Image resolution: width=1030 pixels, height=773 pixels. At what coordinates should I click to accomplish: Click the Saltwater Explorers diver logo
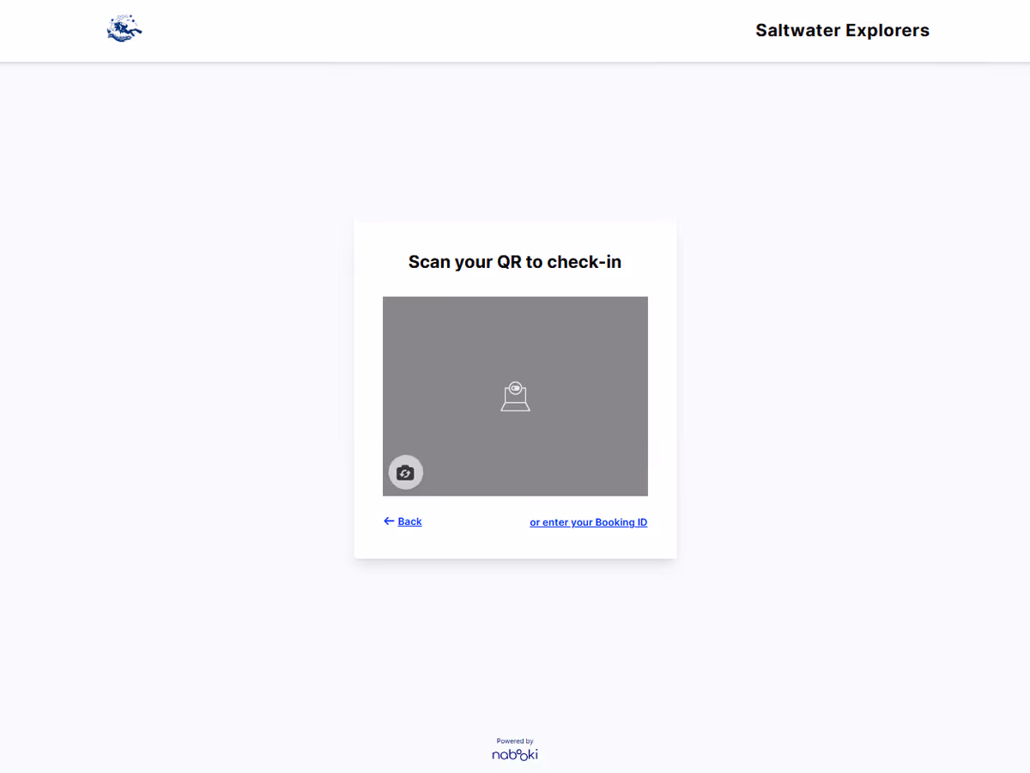point(124,29)
